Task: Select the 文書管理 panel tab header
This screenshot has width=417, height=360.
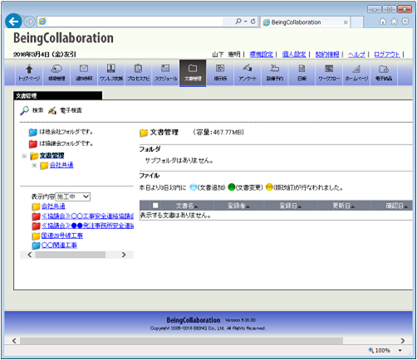Action: coord(57,95)
